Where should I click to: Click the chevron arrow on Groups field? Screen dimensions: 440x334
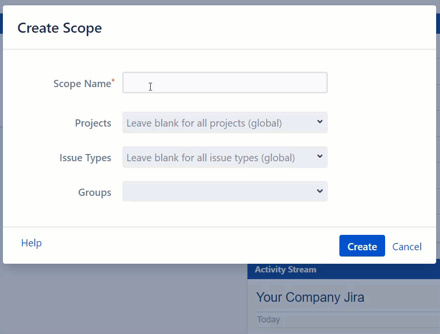320,192
